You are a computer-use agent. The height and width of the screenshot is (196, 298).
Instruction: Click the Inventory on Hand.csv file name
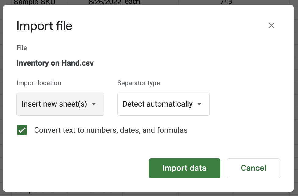(x=55, y=63)
